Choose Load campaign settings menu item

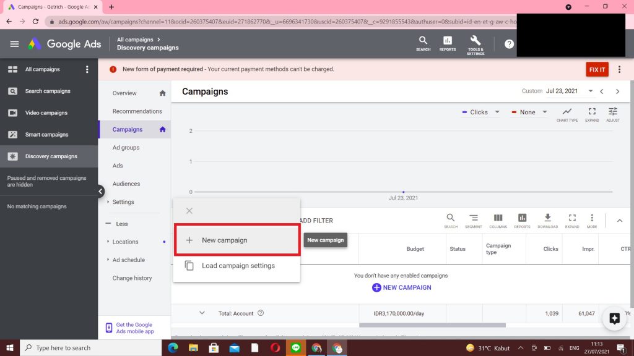point(238,266)
